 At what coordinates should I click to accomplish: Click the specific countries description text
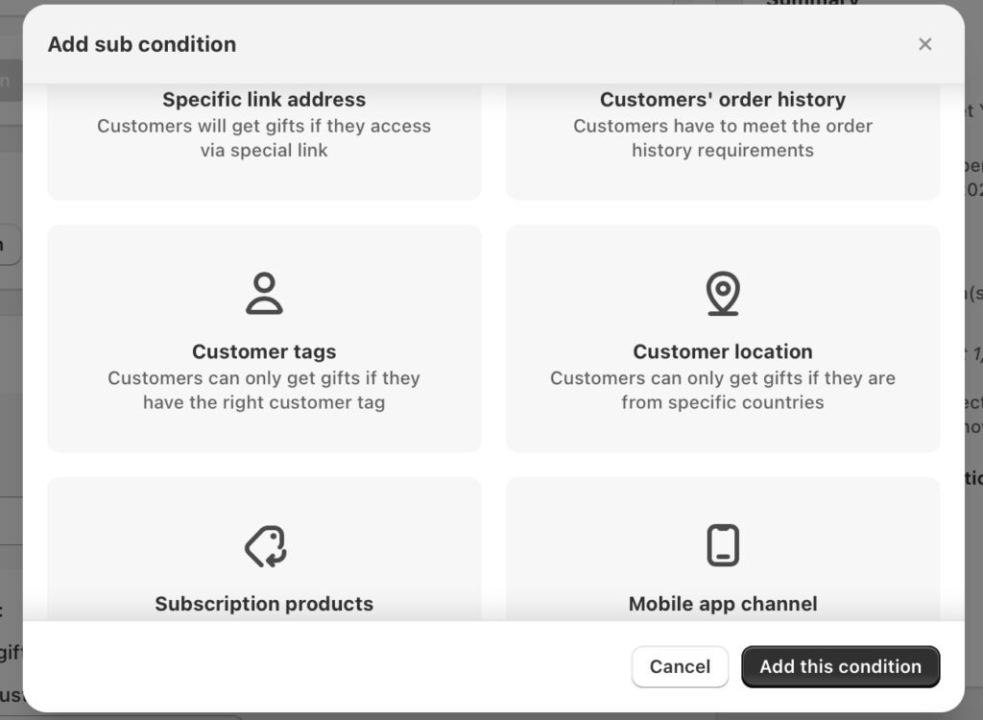click(x=723, y=391)
